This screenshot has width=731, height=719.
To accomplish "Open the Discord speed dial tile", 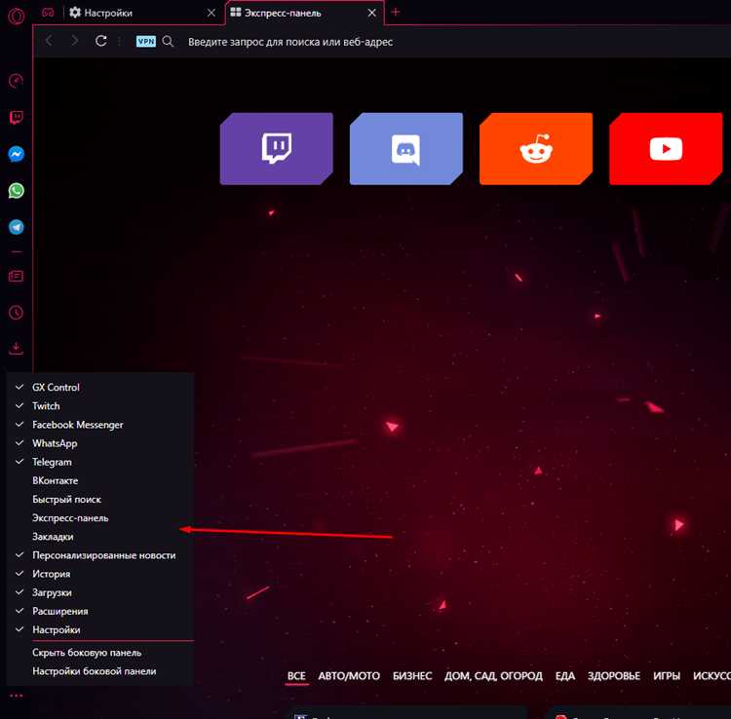I will click(406, 149).
